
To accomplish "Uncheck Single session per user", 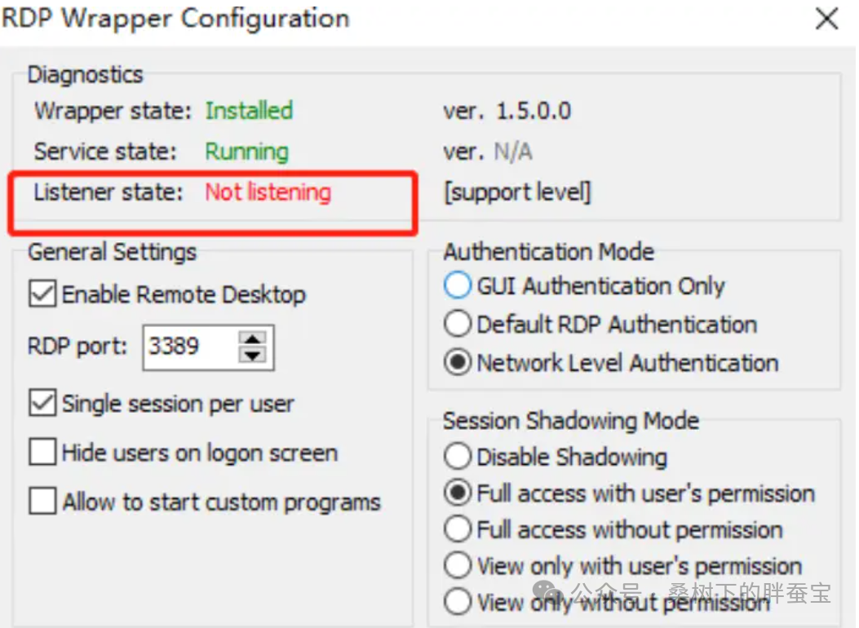I will (x=42, y=404).
